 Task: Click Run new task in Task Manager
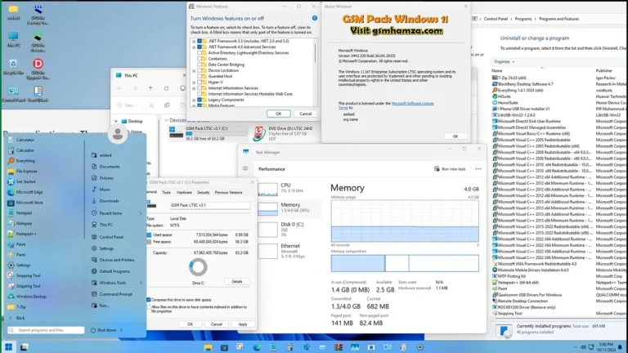click(452, 169)
